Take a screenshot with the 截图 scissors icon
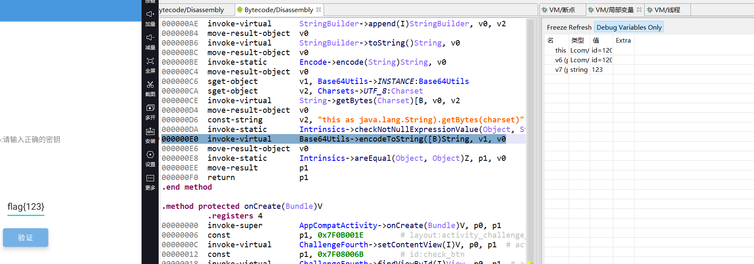This screenshot has height=264, width=754. pos(150,84)
